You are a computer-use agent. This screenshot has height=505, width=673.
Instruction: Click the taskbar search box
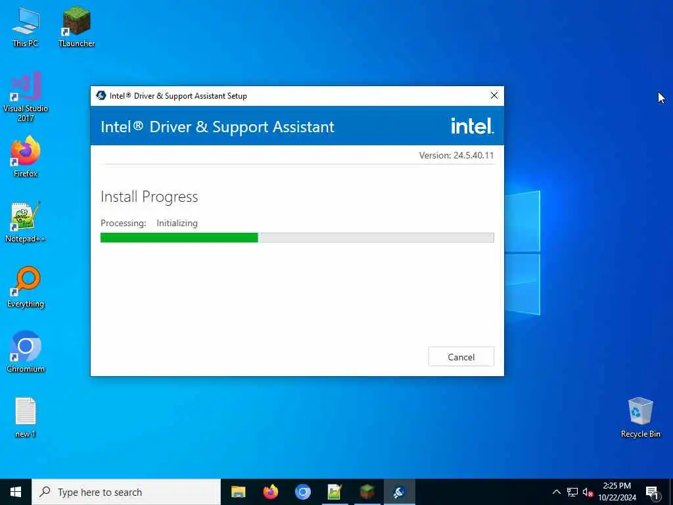[126, 492]
